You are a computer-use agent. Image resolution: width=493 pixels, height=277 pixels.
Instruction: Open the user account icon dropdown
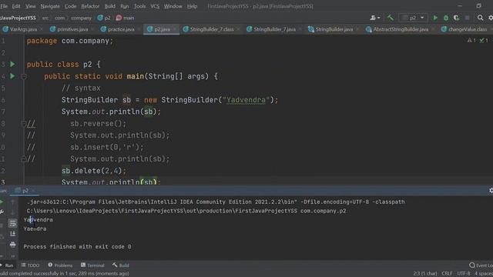click(x=375, y=18)
